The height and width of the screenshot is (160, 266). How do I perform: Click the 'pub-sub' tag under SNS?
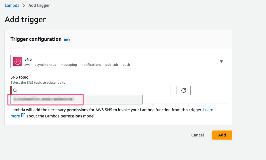pos(112,65)
